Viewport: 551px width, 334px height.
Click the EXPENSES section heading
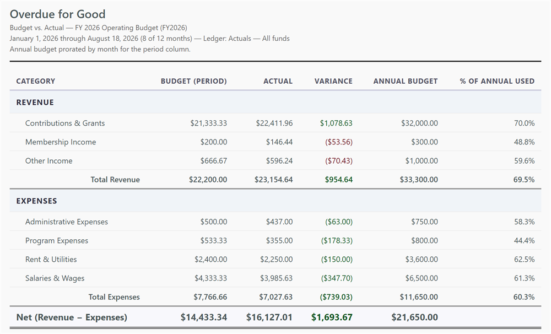(36, 201)
